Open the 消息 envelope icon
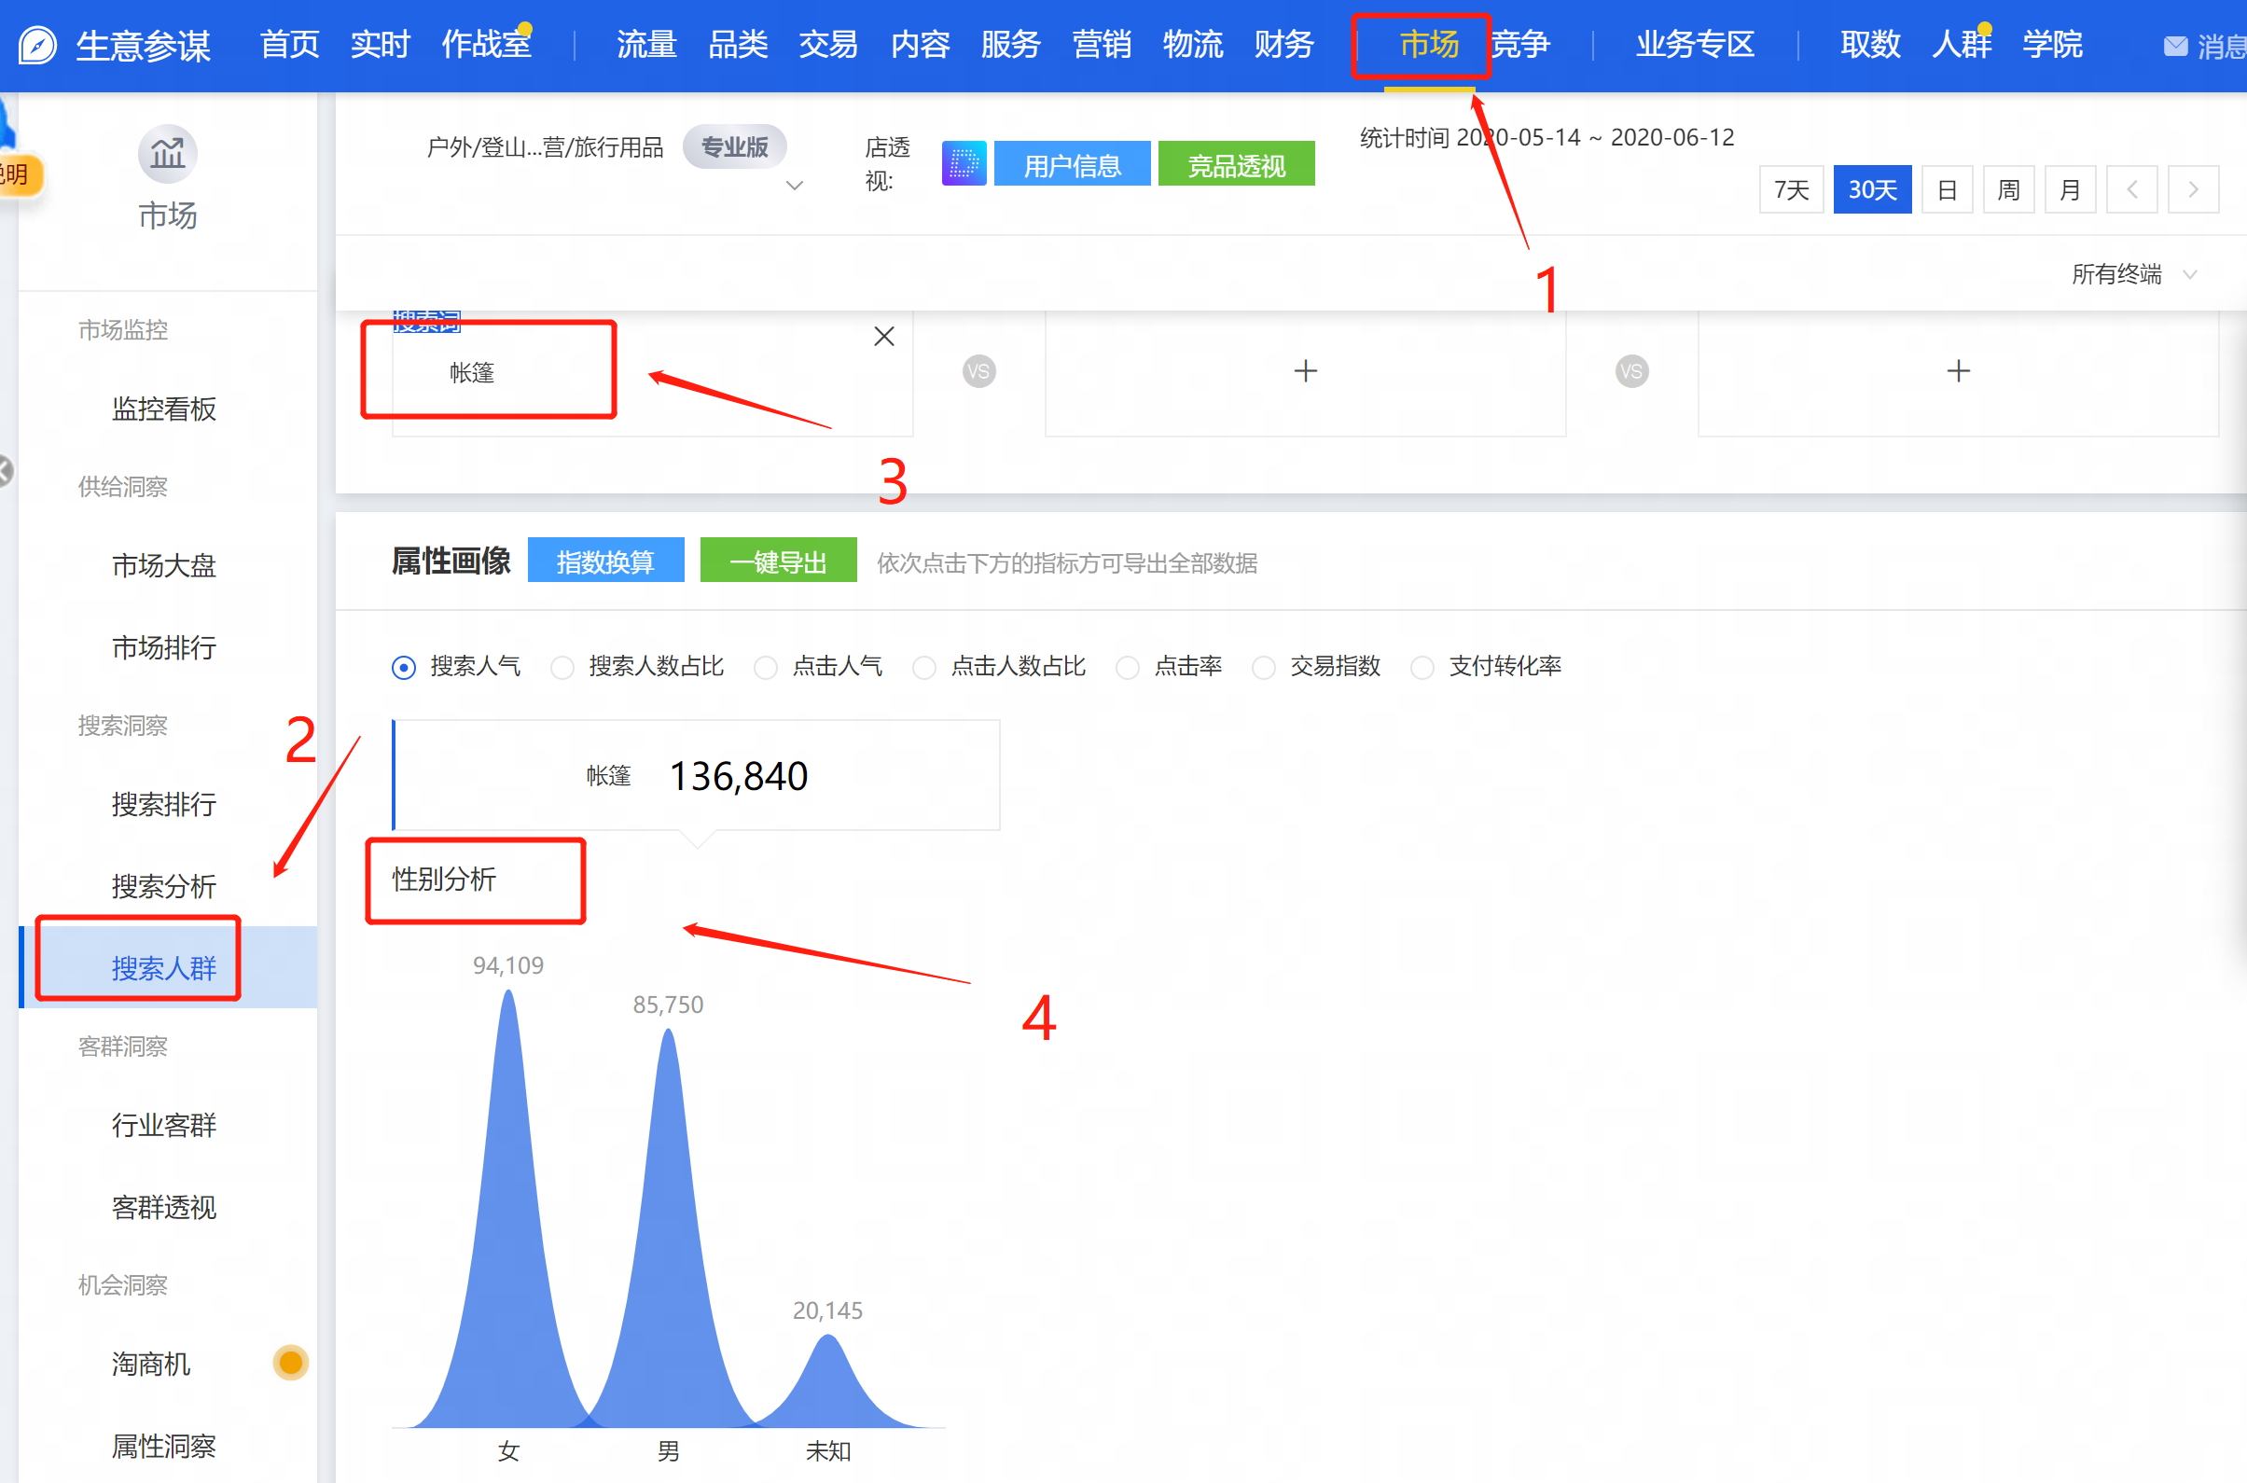This screenshot has height=1483, width=2247. [2175, 47]
